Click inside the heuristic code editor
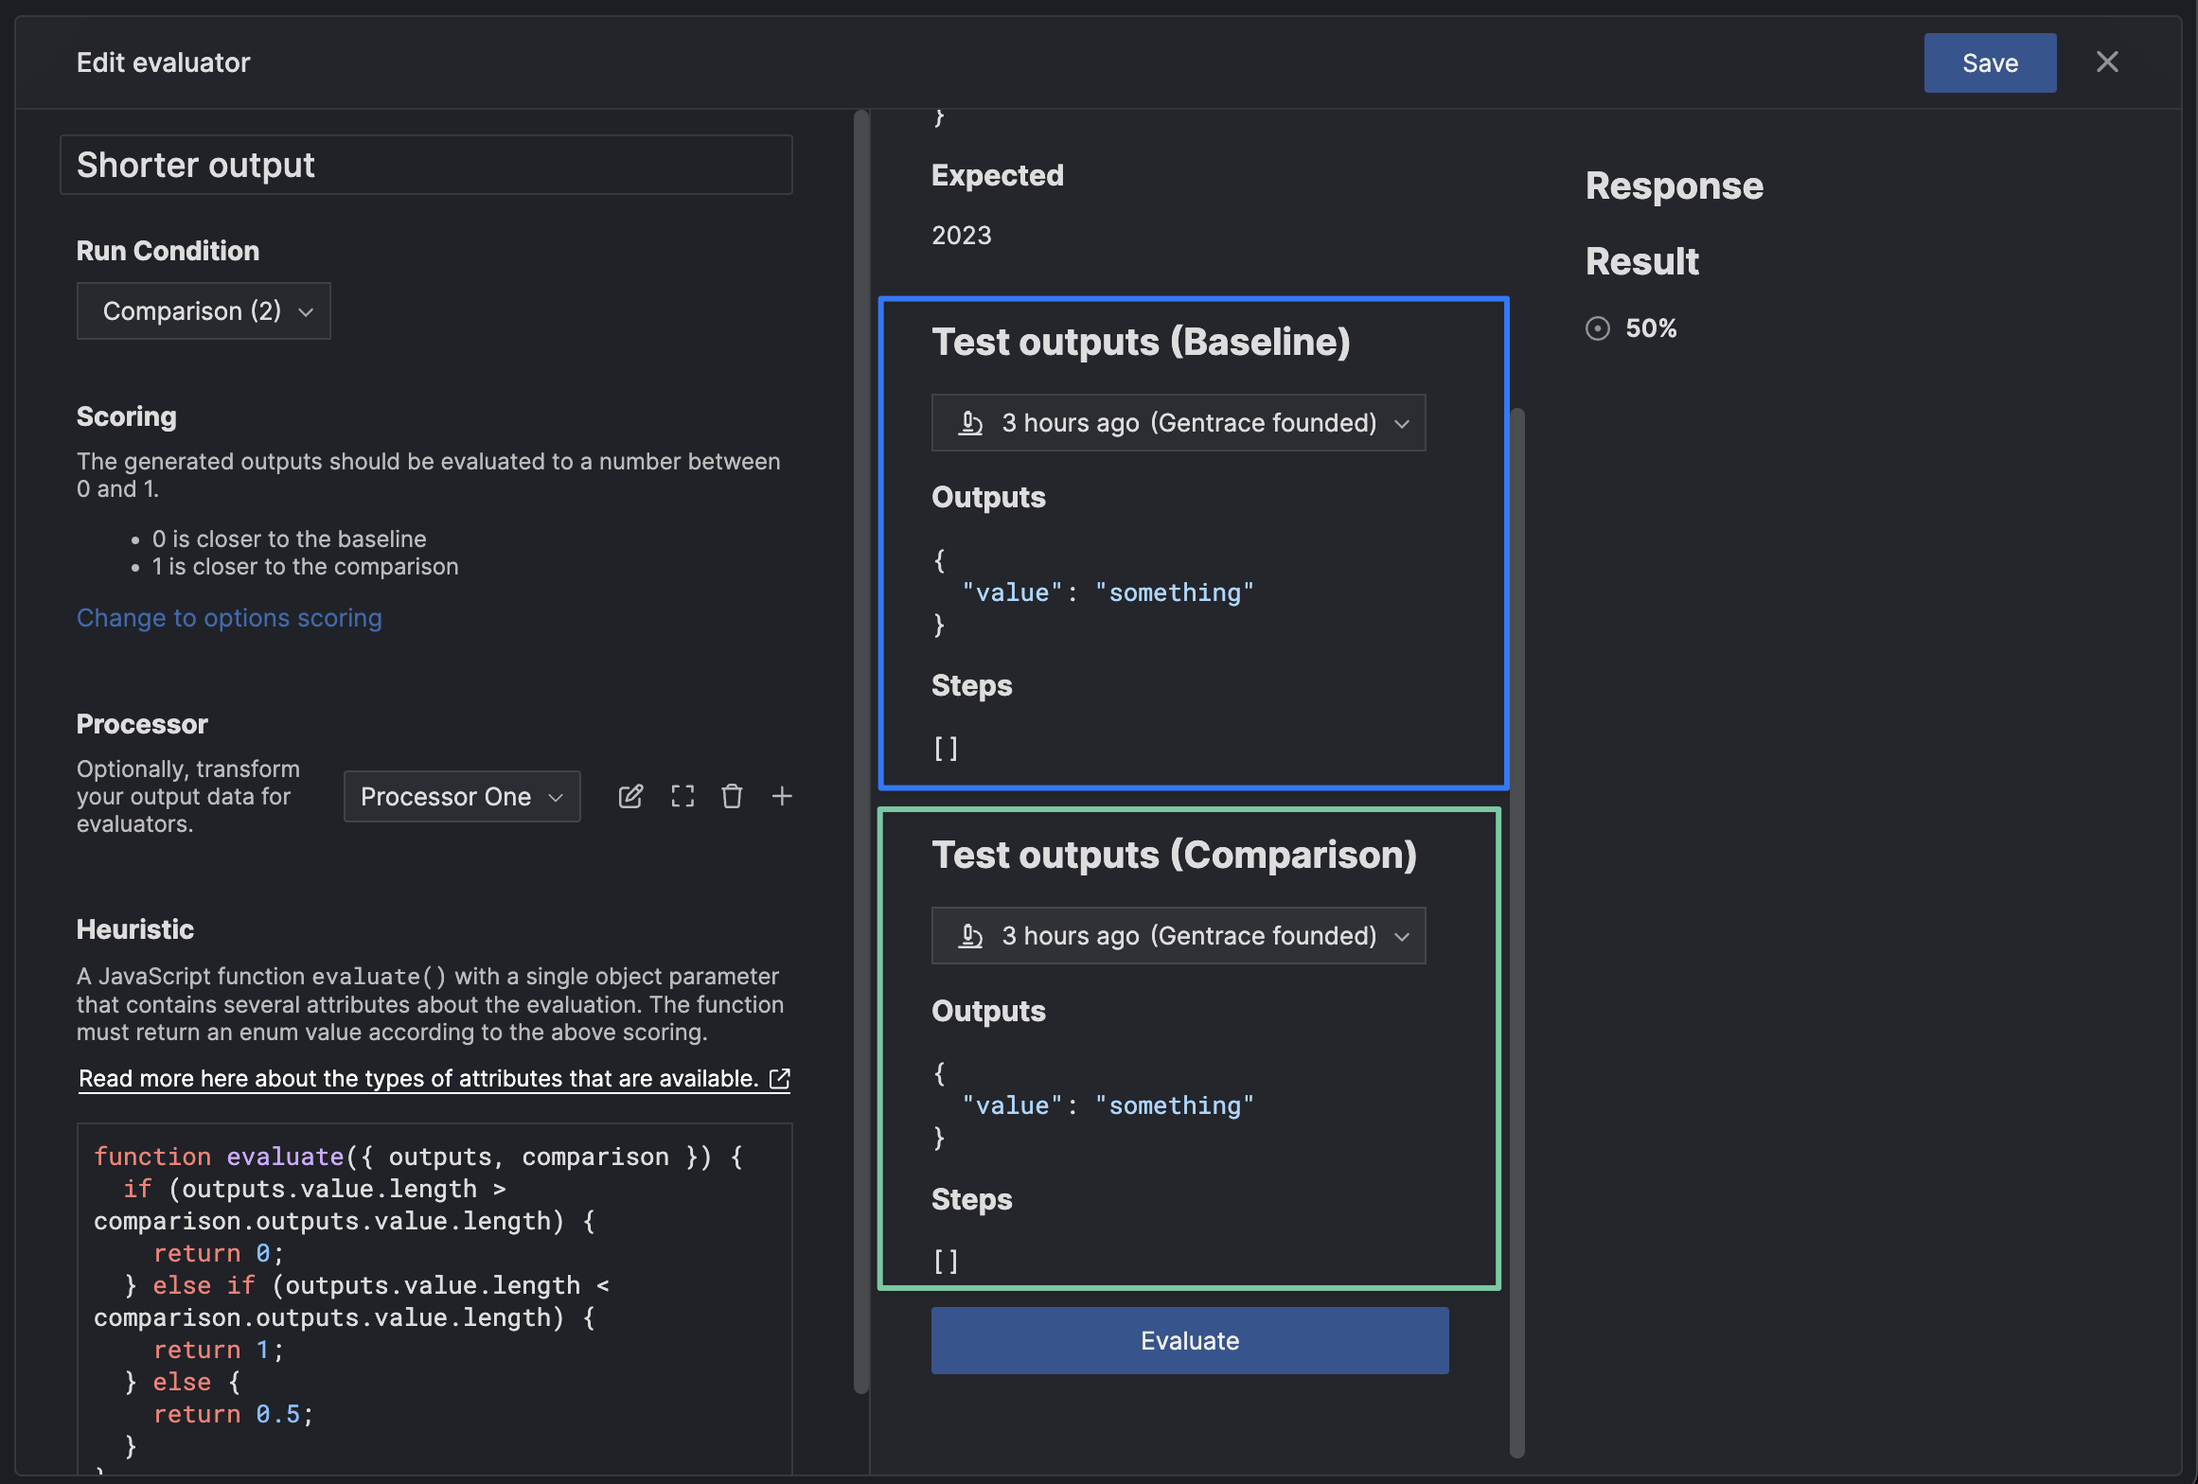Viewport: 2198px width, 1484px height. 434,1297
